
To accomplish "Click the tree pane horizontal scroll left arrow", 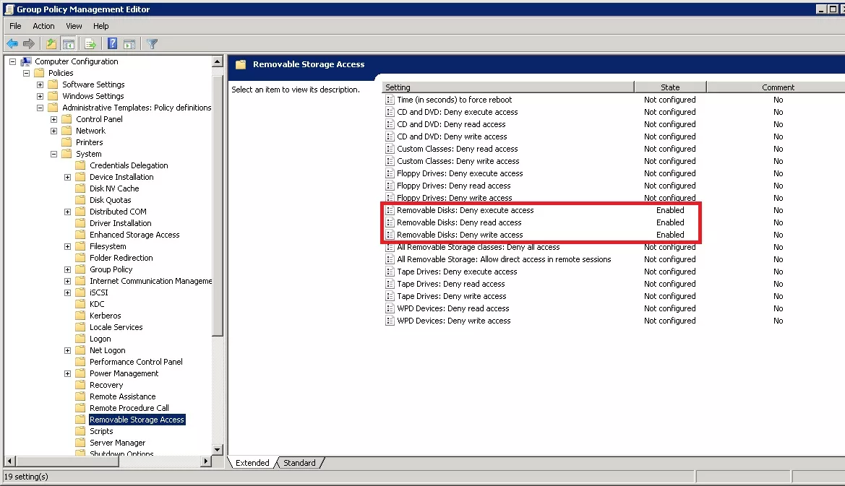I will [9, 461].
